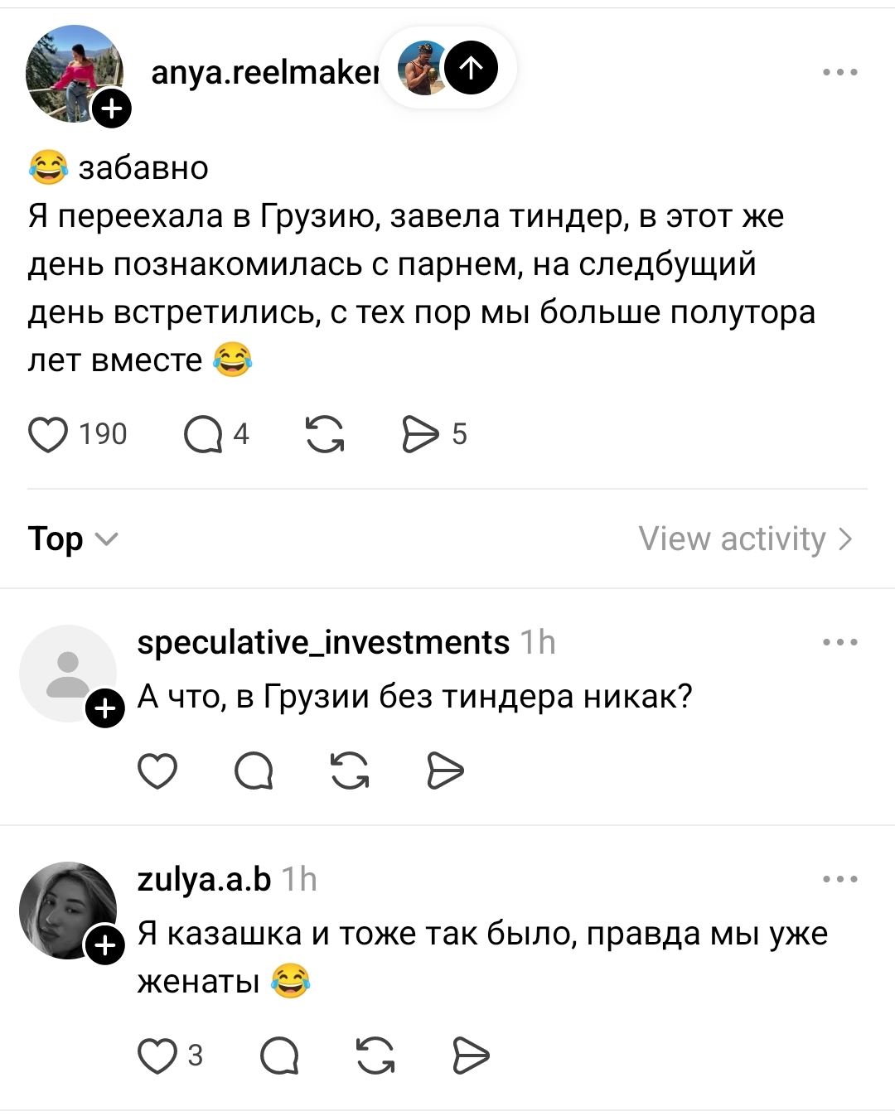Repost anya.reelmaker's main post

pyautogui.click(x=325, y=434)
